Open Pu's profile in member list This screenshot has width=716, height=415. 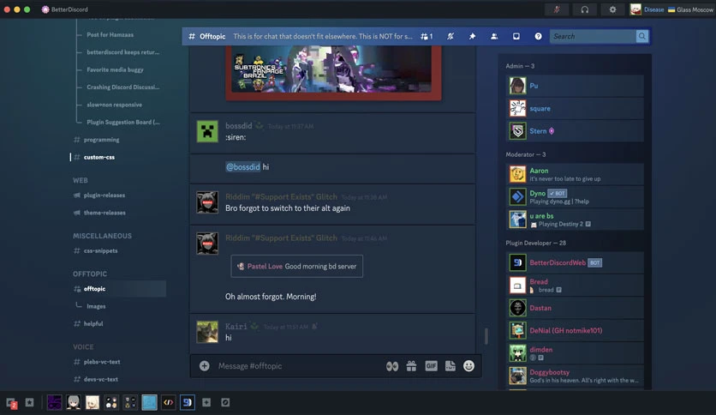click(575, 86)
